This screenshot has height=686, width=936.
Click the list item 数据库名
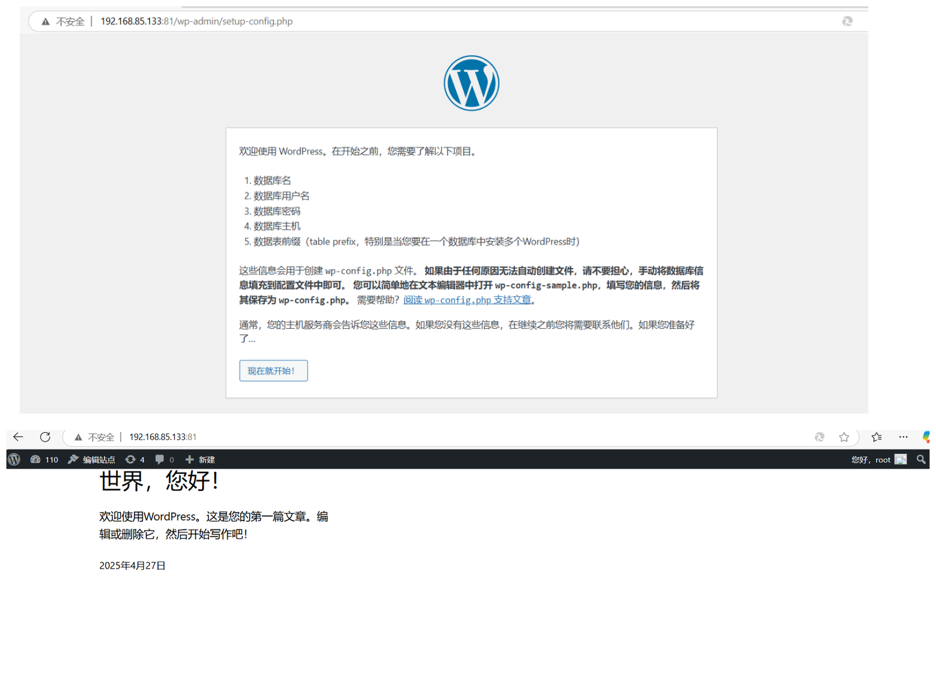[272, 181]
